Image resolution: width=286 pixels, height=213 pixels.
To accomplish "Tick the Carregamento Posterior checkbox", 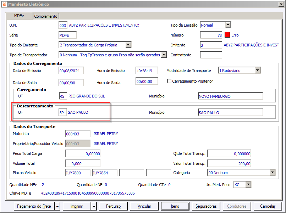I will point(169,81).
